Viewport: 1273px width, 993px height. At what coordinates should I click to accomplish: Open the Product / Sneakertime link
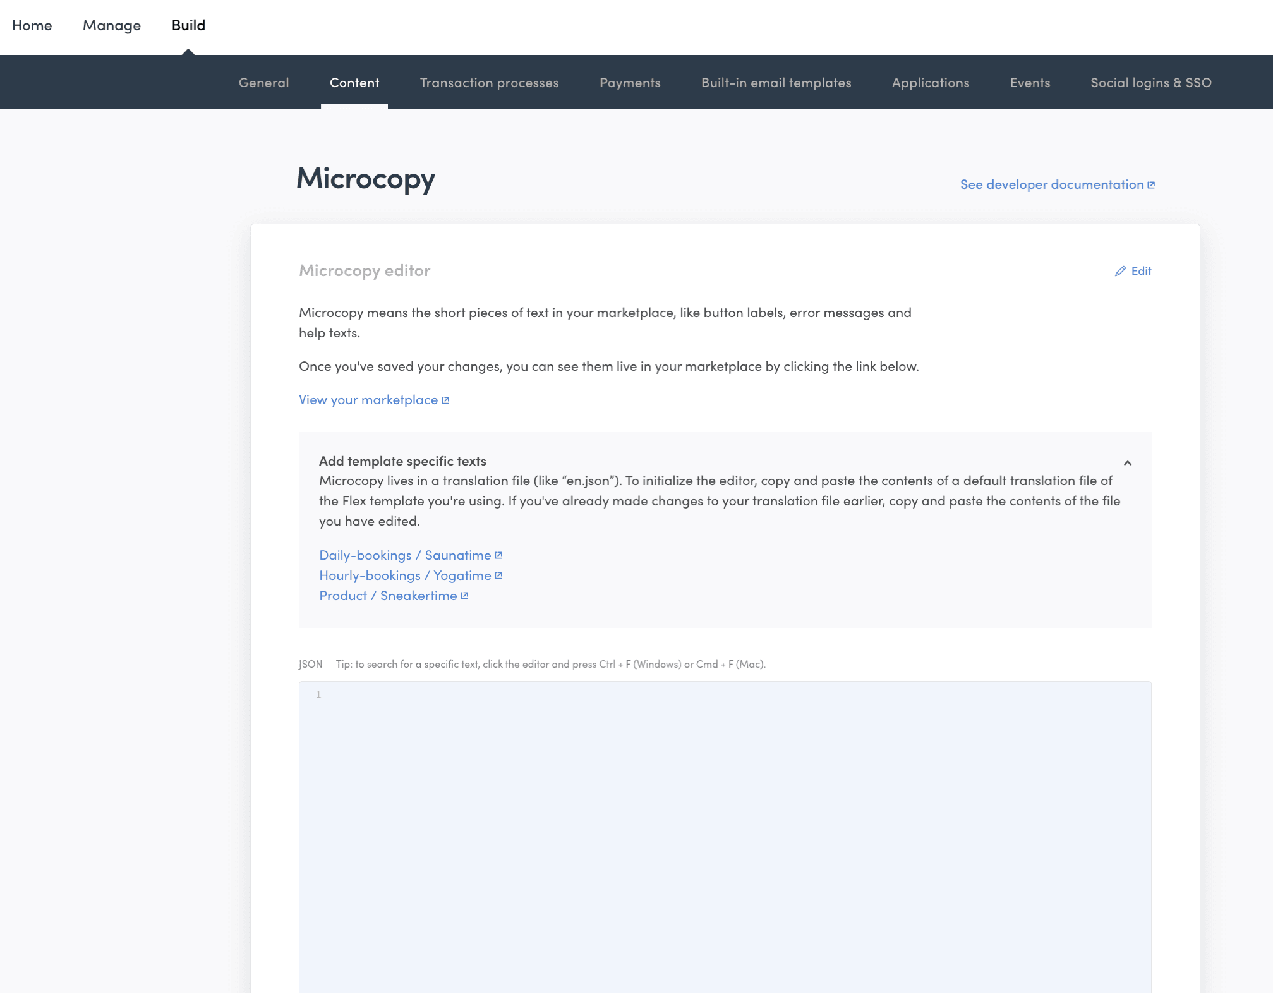[387, 596]
